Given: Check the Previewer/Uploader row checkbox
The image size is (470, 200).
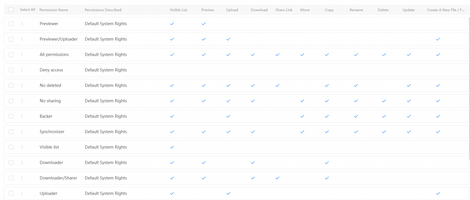Looking at the screenshot, I should (x=11, y=39).
